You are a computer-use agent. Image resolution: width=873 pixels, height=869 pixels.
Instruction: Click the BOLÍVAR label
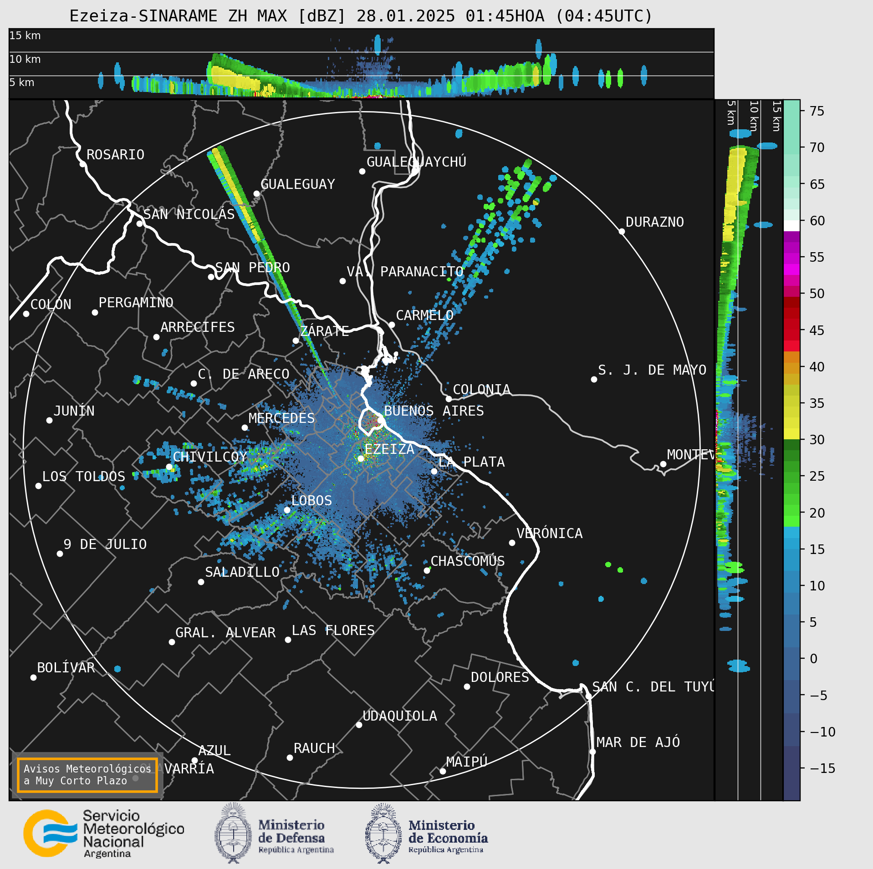[66, 667]
